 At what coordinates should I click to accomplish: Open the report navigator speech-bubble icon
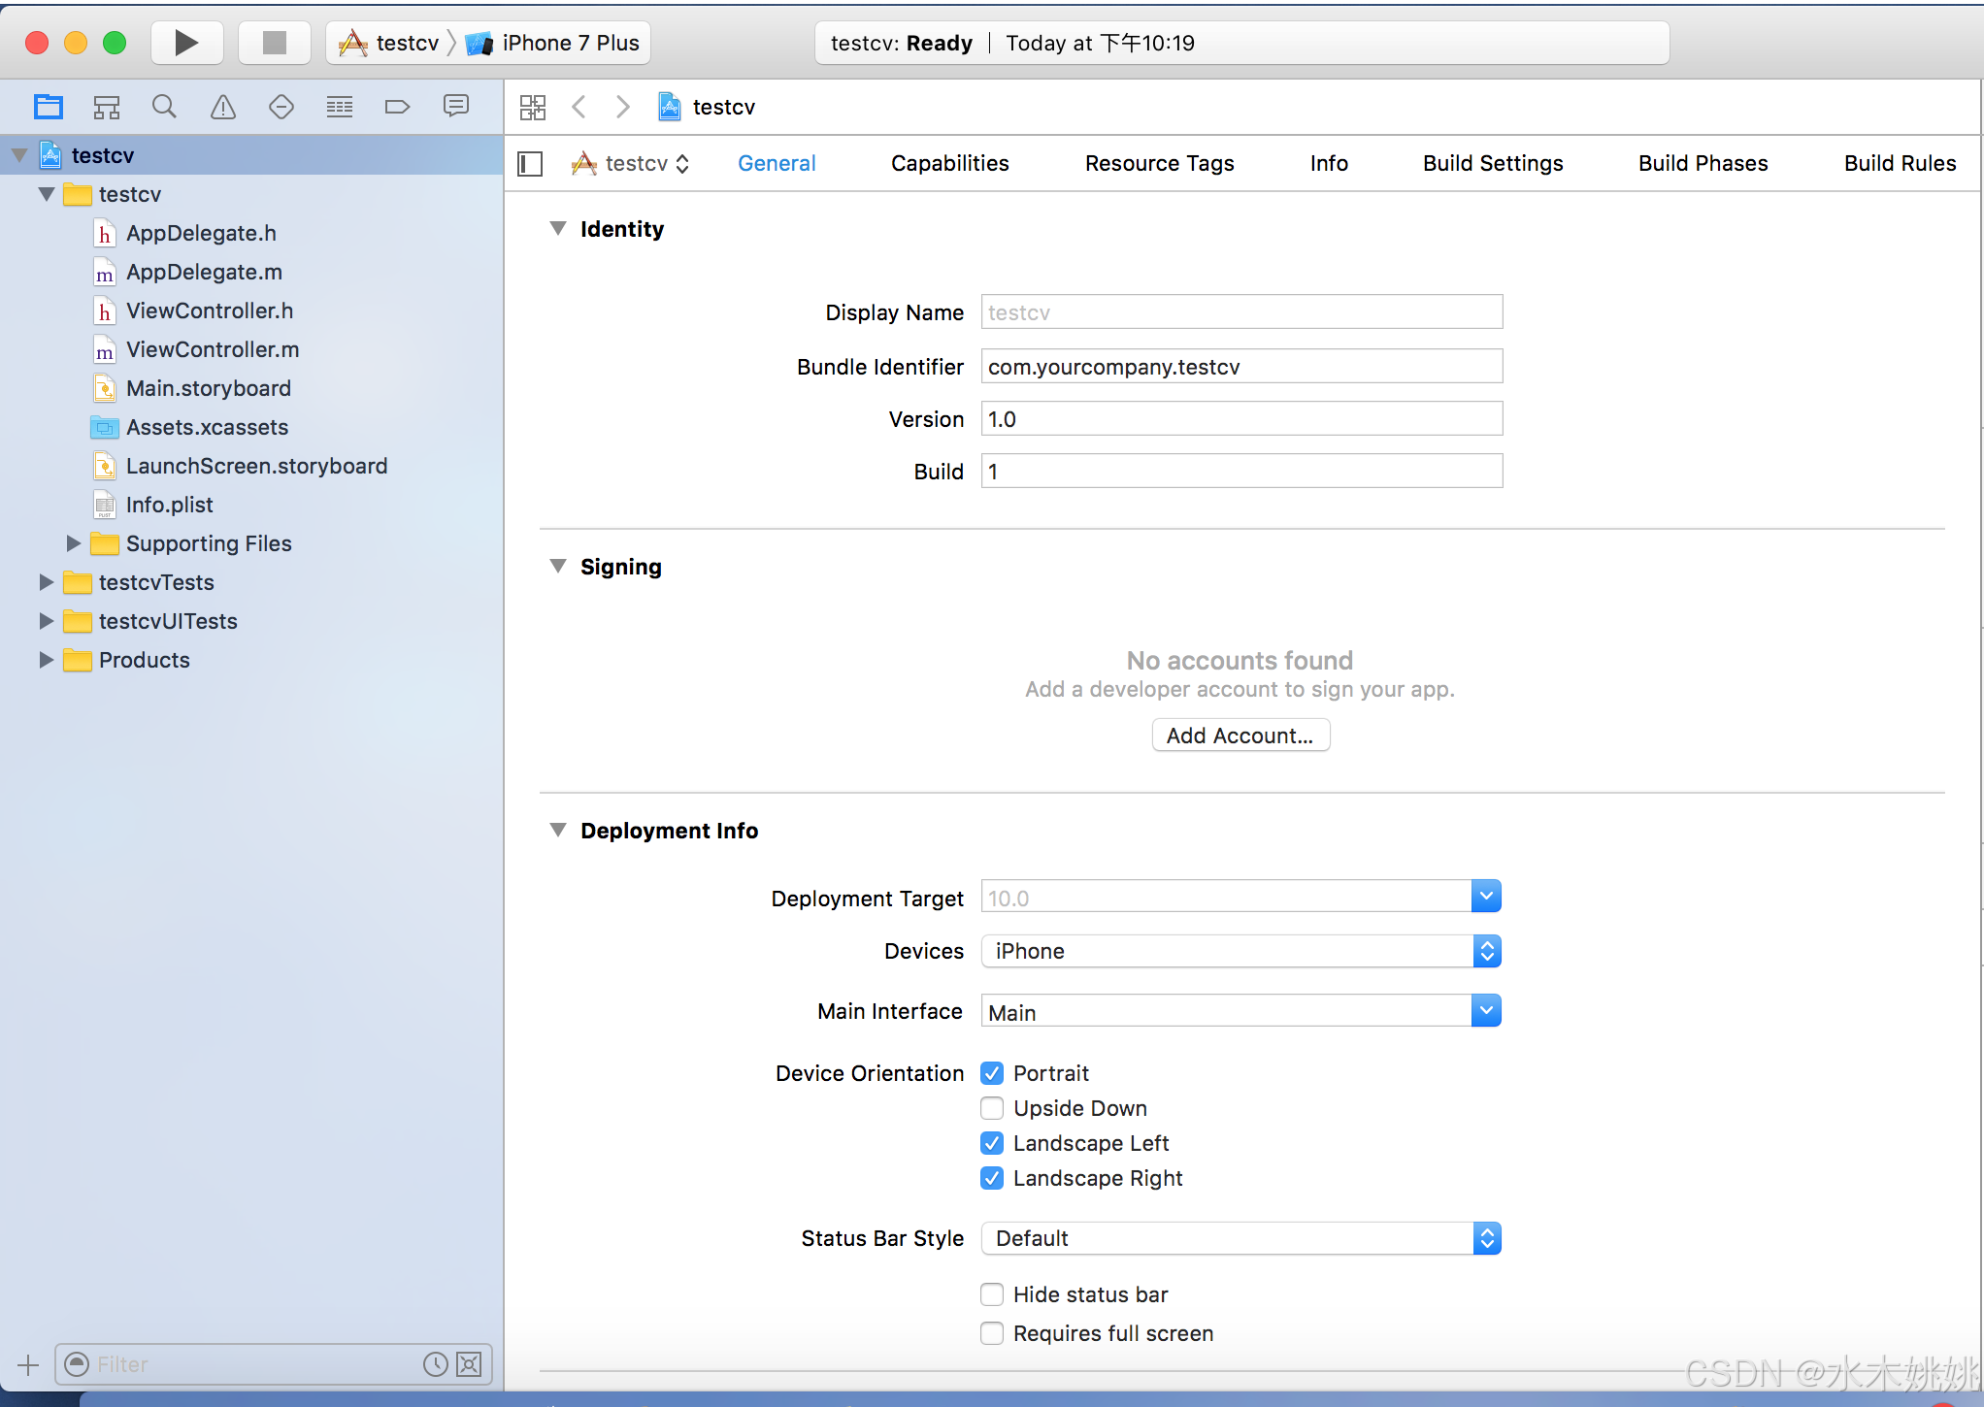tap(456, 107)
